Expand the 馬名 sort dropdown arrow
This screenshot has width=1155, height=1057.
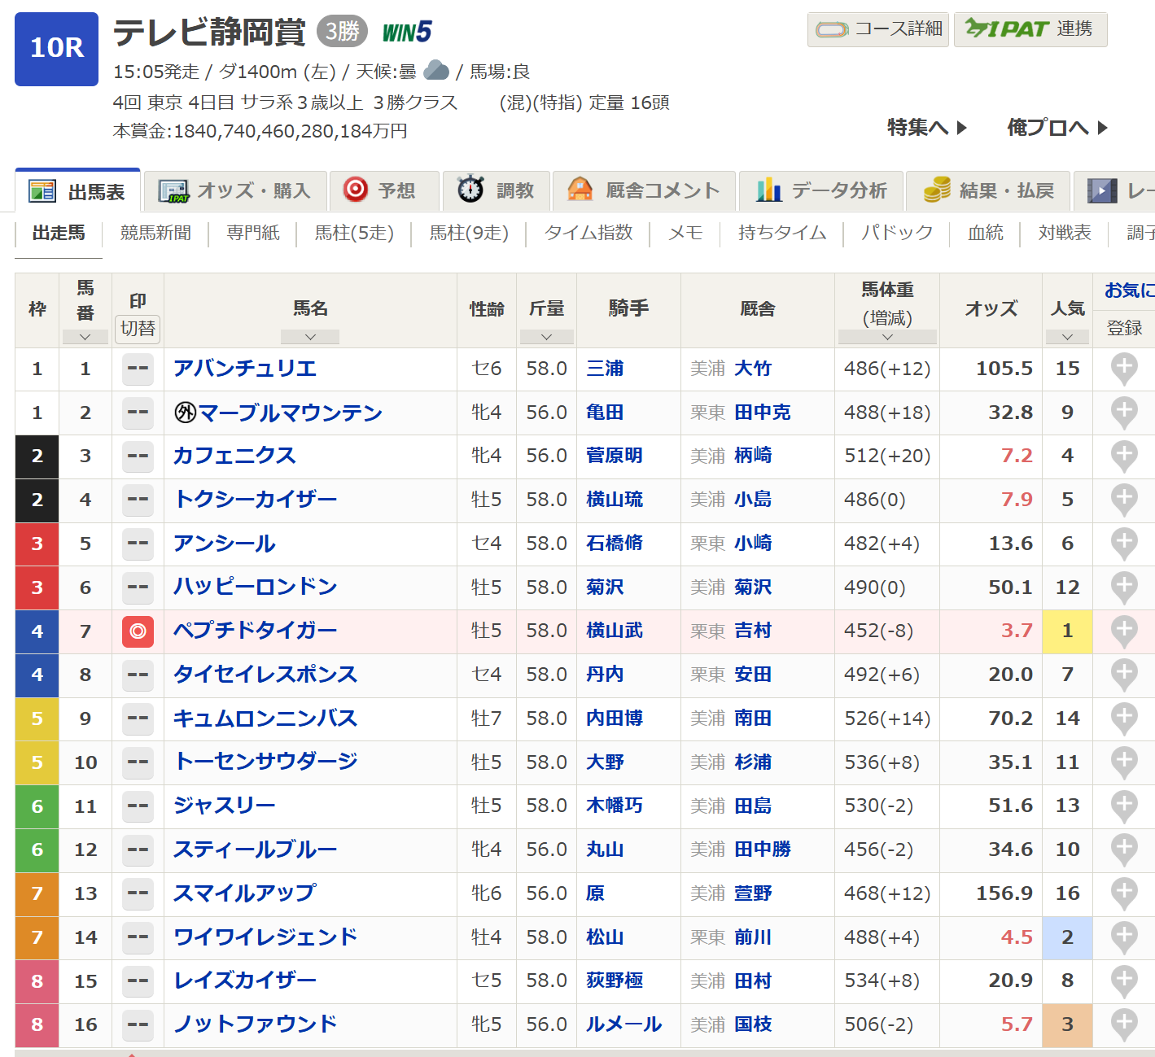310,337
